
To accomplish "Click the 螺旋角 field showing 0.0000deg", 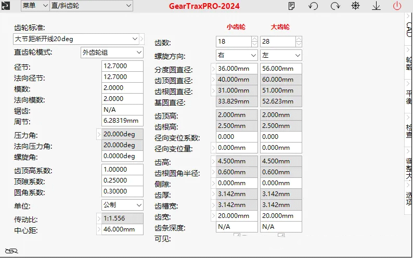I will (x=122, y=156).
